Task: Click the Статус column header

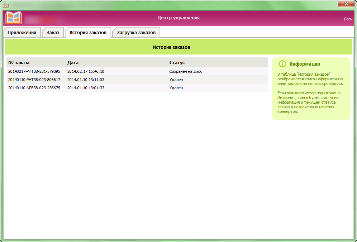Action: point(177,63)
